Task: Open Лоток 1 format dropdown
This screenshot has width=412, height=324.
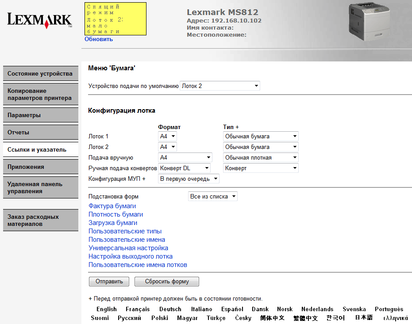Action: tap(167, 136)
